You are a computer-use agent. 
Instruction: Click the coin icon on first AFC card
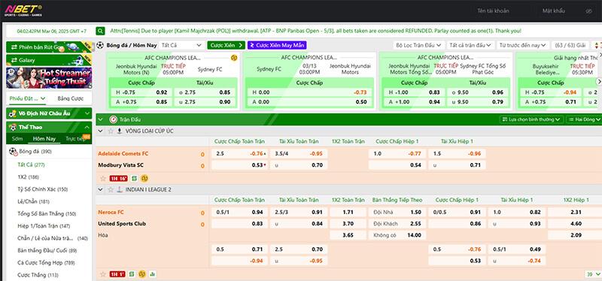(234, 58)
